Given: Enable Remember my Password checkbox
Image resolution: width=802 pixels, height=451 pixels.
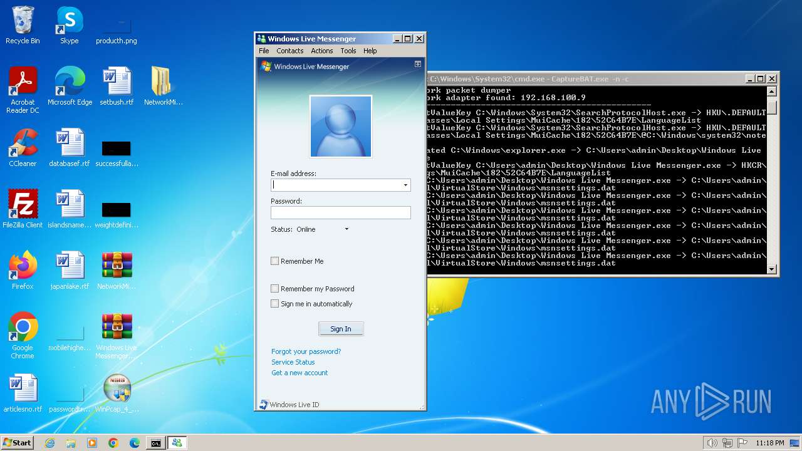Looking at the screenshot, I should pyautogui.click(x=274, y=289).
